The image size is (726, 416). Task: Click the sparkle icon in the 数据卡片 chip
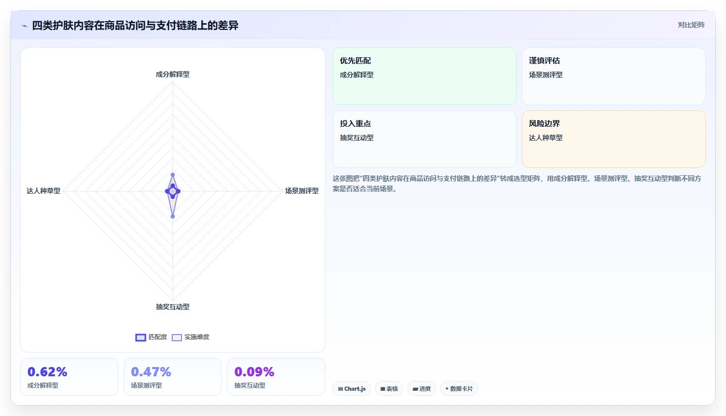[x=447, y=389]
